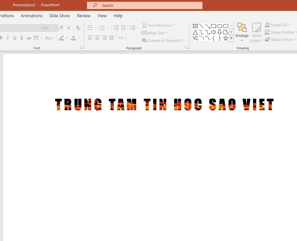297x241 pixels.
Task: Click into the Search box
Action: click(x=144, y=6)
